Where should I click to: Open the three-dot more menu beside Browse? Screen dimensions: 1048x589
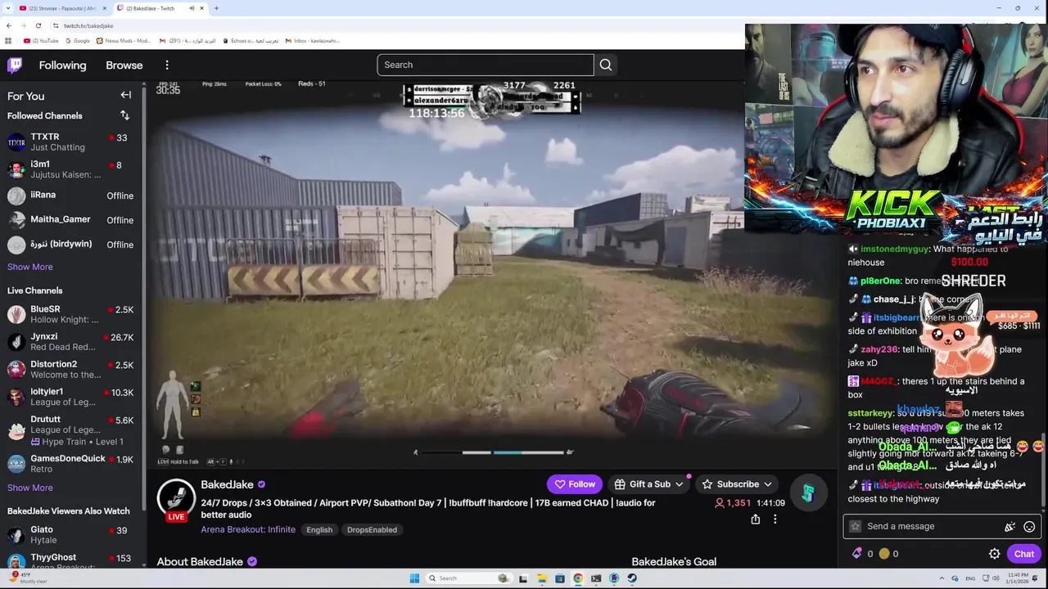pos(167,65)
